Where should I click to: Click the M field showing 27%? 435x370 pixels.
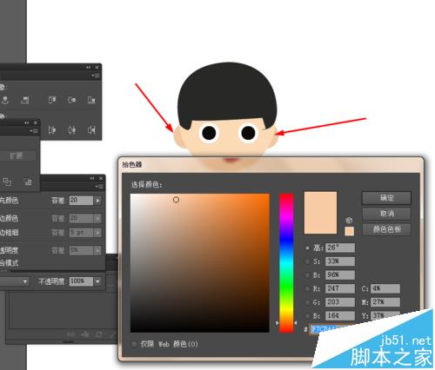(x=385, y=302)
